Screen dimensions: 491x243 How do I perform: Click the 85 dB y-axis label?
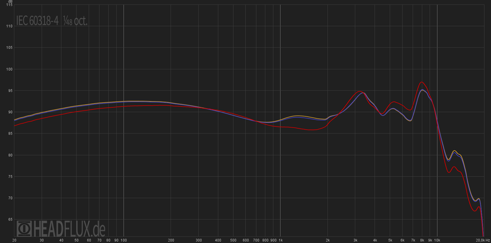pos(10,134)
